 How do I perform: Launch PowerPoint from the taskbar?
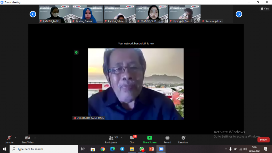[x=151, y=149]
